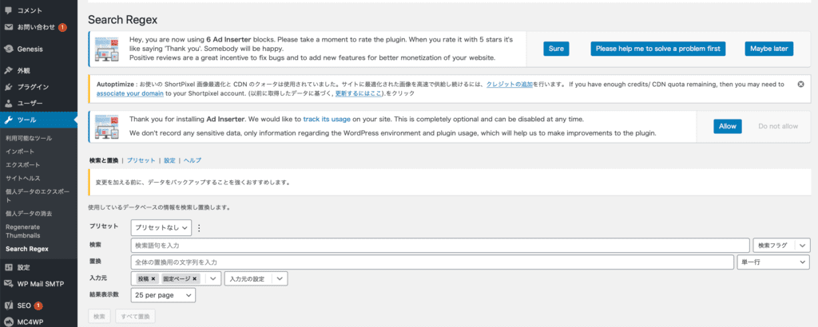Open インポート submenu item
Image resolution: width=818 pixels, height=327 pixels.
20,152
